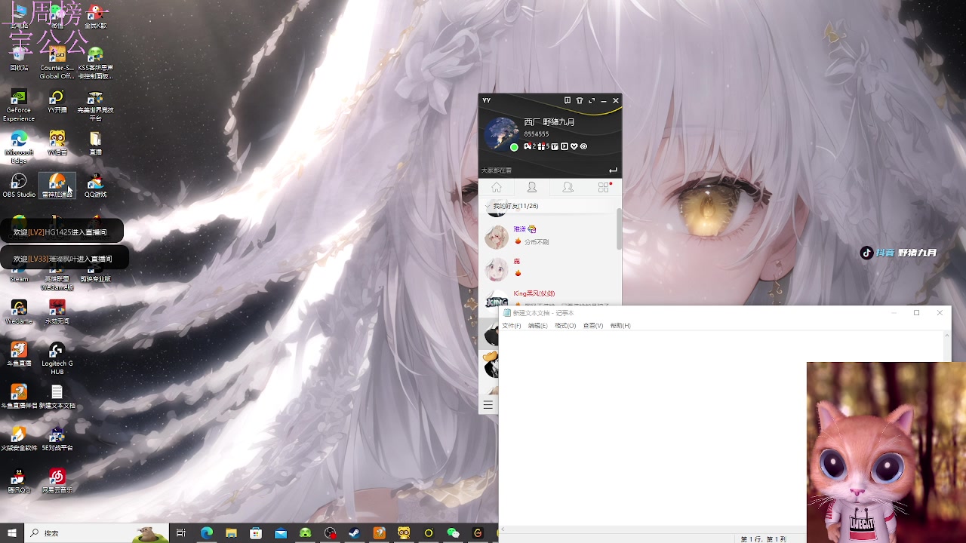Click the heart icon in YY profile area
Screen dimensions: 966x543
(574, 146)
